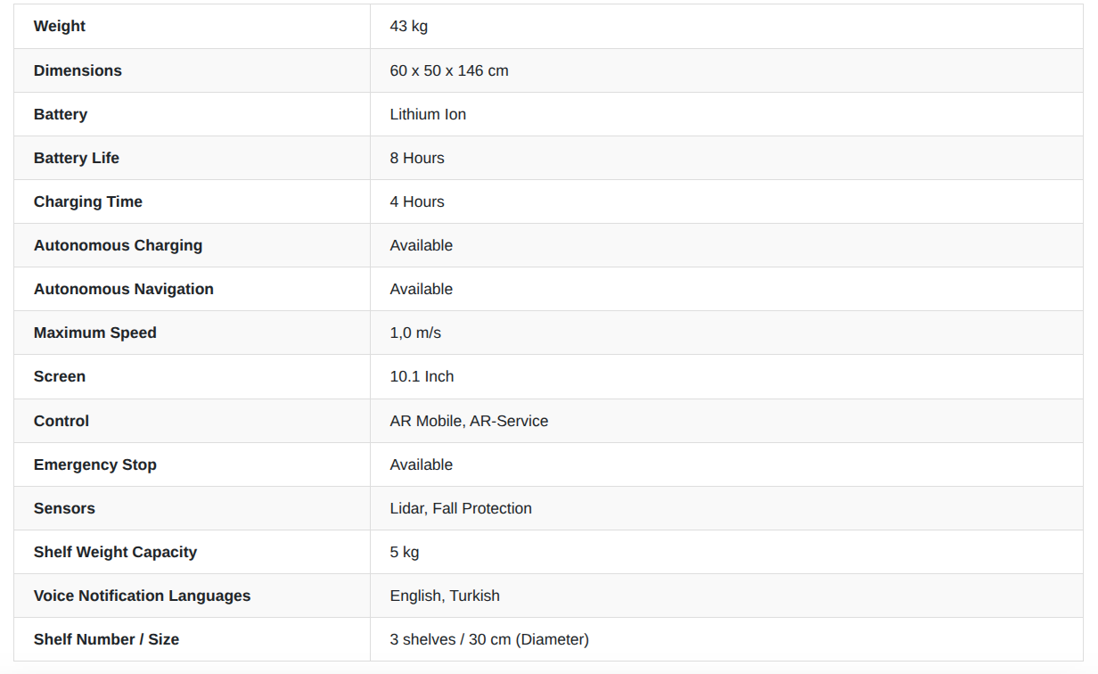Viewport: 1098px width, 674px height.
Task: Select the 3 shelves / 30 cm value
Action: 489,639
